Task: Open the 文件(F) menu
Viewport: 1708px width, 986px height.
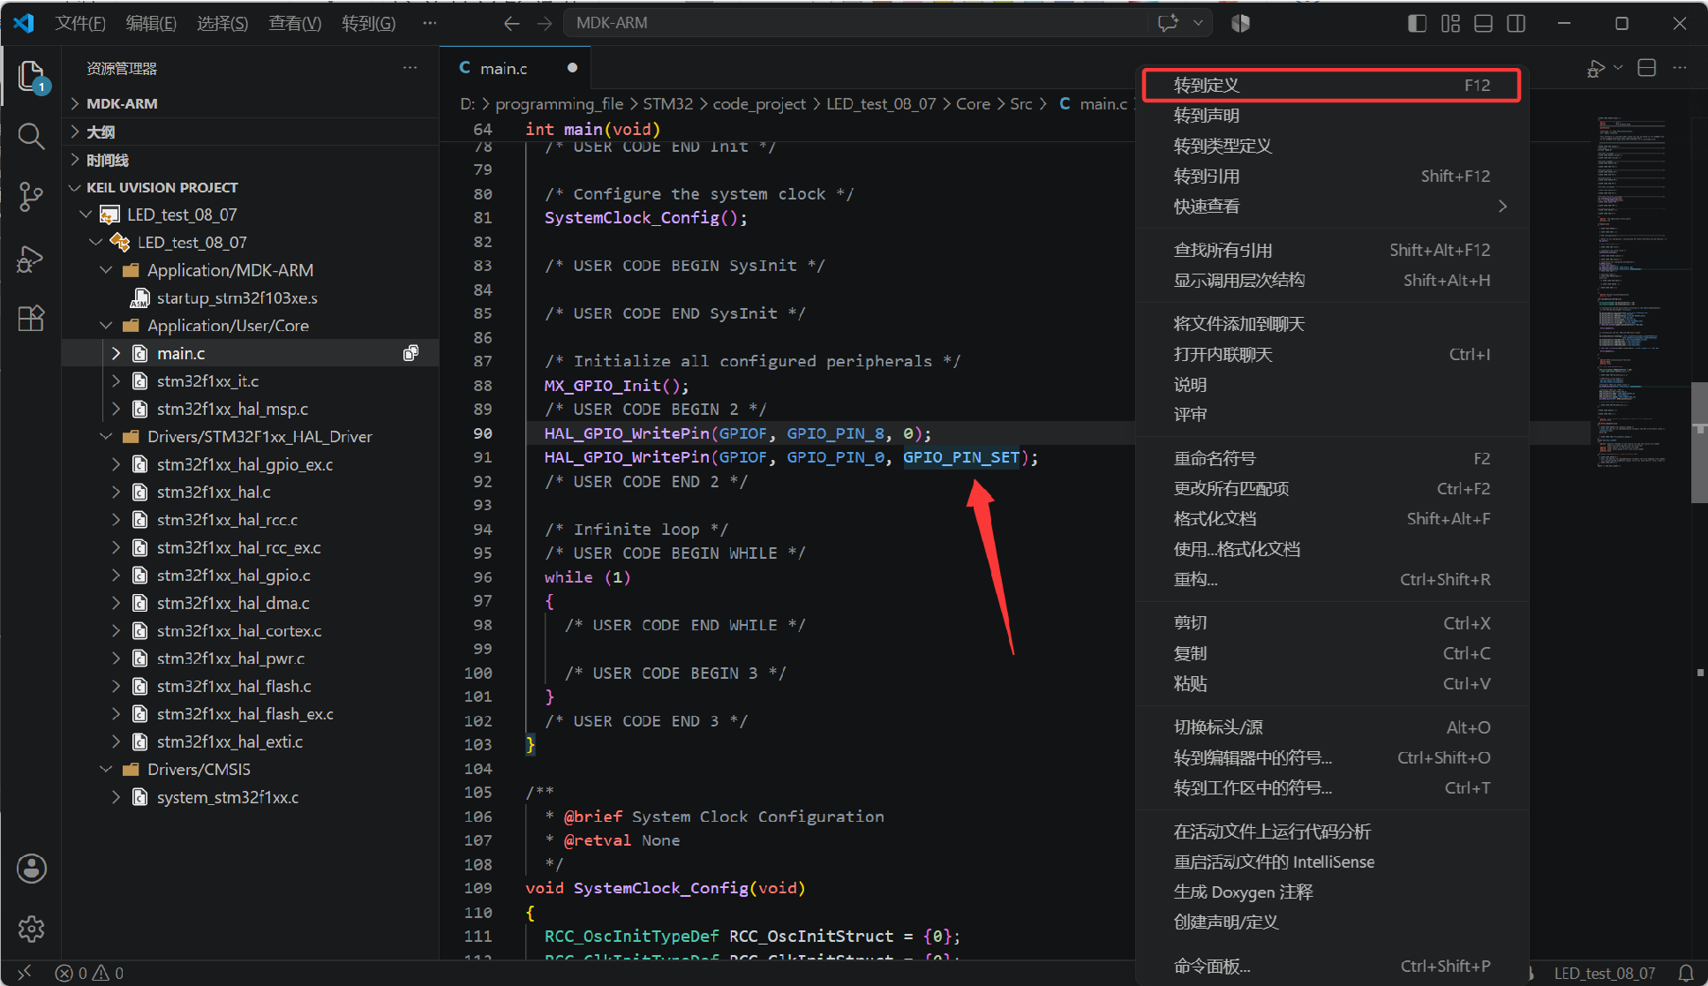Action: click(x=80, y=23)
